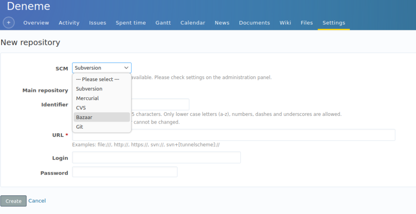Go to the Issues tab
This screenshot has height=214, width=416.
[x=97, y=23]
